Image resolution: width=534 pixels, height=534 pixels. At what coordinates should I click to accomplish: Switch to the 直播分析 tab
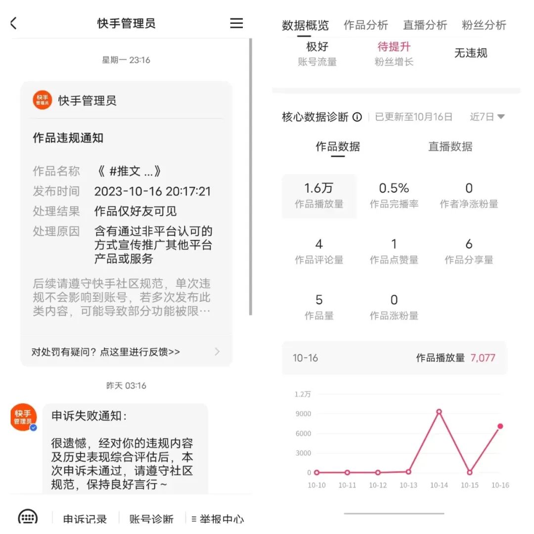click(425, 25)
